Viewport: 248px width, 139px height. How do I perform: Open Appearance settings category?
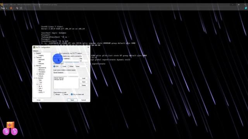42,68
